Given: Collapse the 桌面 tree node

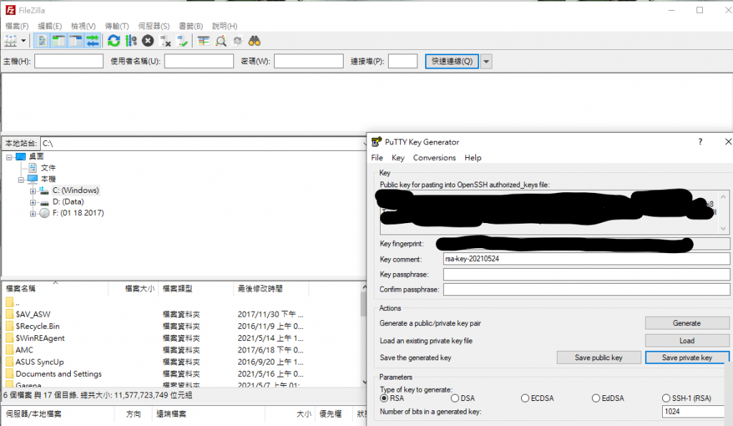Looking at the screenshot, I should [9, 157].
